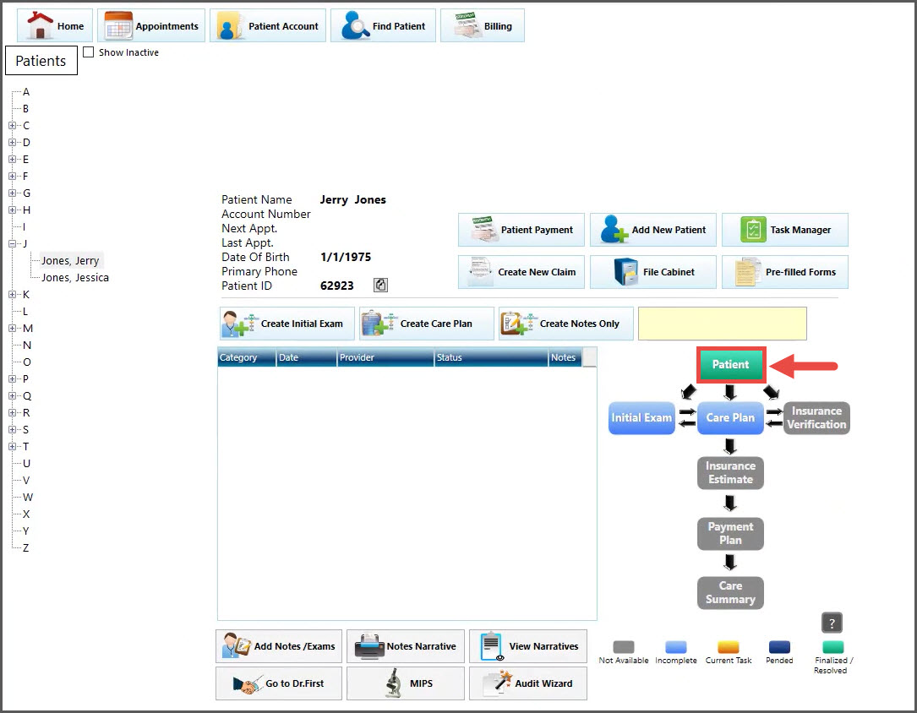
Task: Click the light blue Incomplete legend swatch
Action: click(675, 647)
